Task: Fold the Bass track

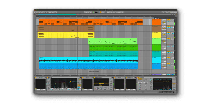Action: tap(152, 57)
